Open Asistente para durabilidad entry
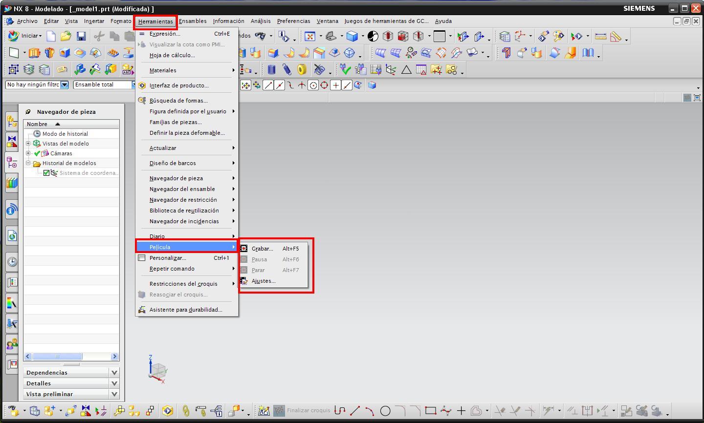 click(187, 310)
